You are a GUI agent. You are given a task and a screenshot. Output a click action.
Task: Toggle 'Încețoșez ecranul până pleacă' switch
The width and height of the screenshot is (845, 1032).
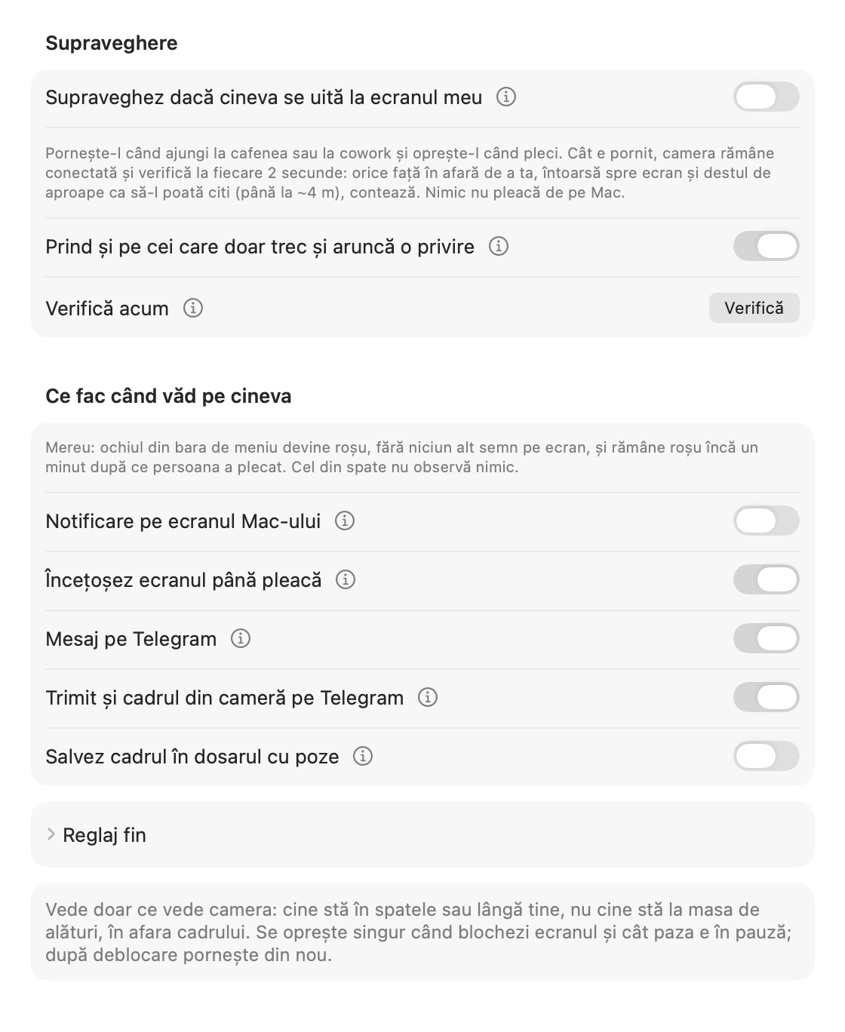pyautogui.click(x=767, y=580)
